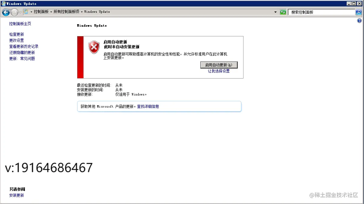The image size is (364, 204).
Task: Click the search magnifier icon
Action: coord(358,12)
